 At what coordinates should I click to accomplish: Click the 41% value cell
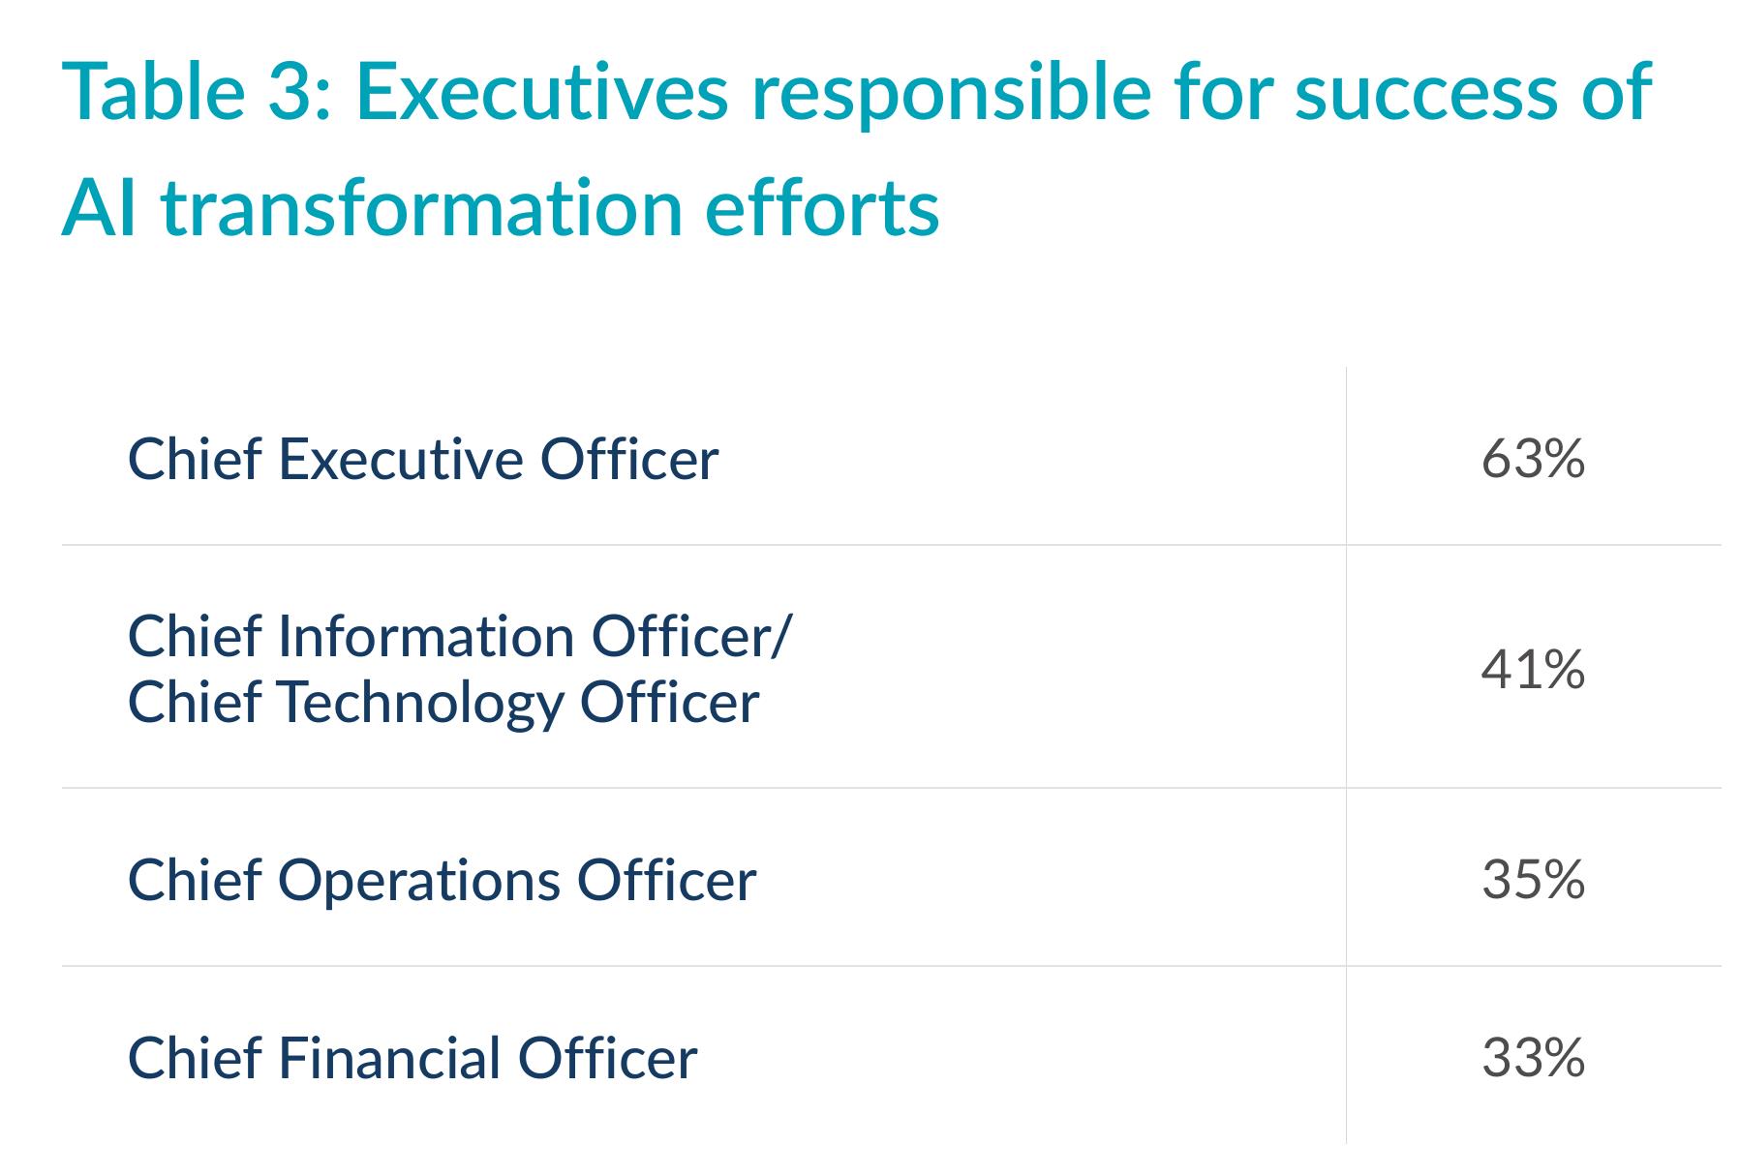click(x=1533, y=670)
